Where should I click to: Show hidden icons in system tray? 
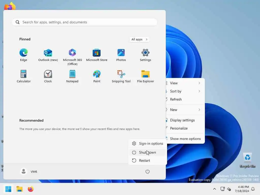click(x=214, y=189)
